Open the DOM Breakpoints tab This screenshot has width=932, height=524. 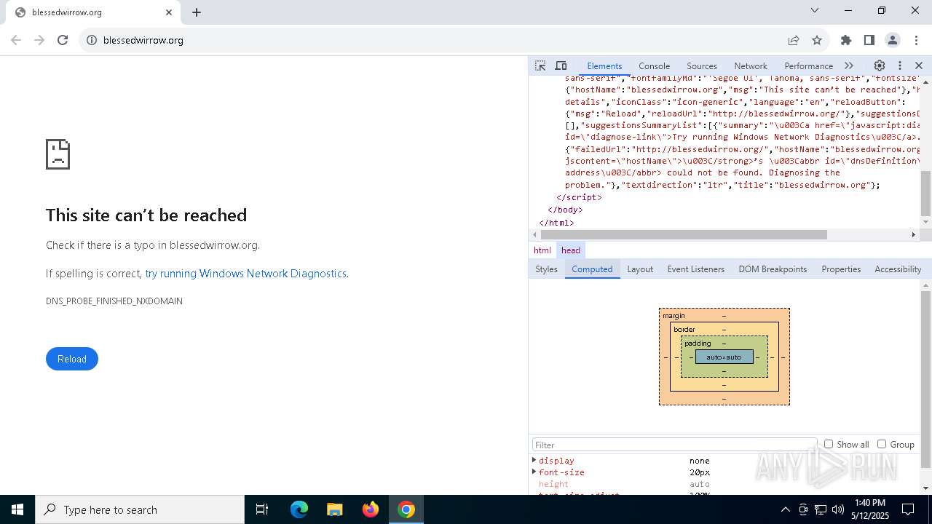[x=773, y=269]
